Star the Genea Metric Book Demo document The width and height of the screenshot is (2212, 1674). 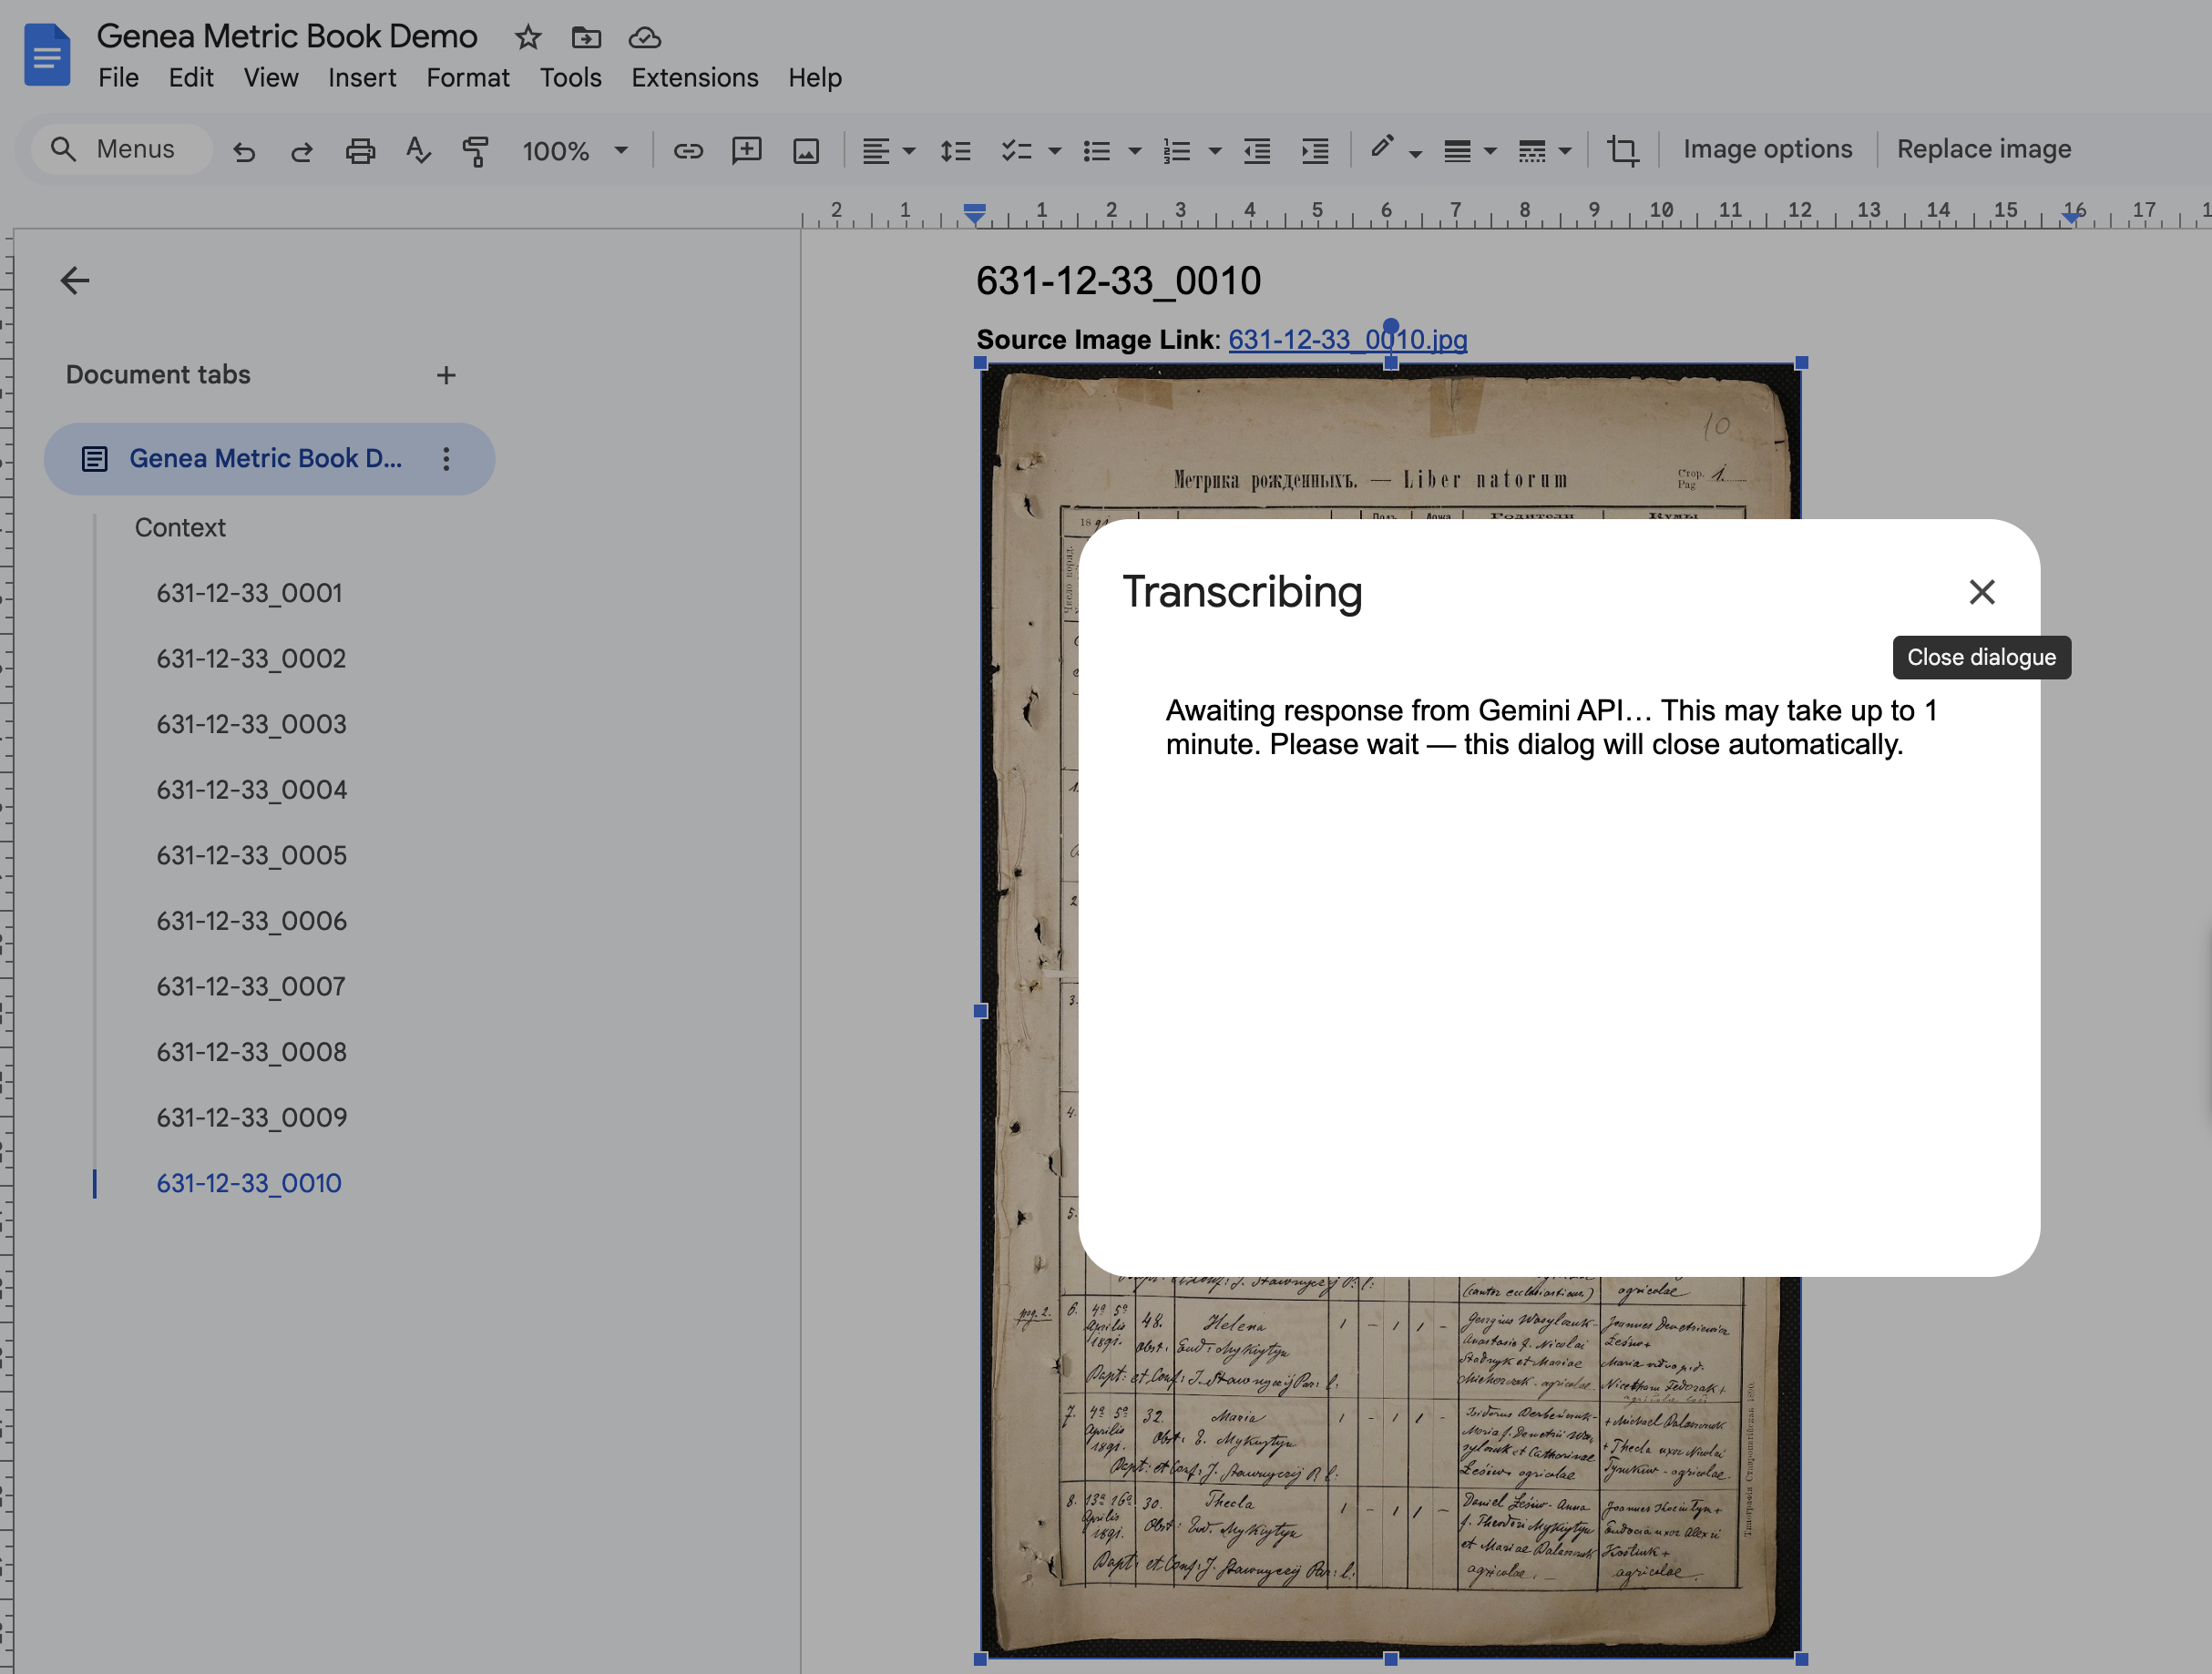click(x=527, y=37)
